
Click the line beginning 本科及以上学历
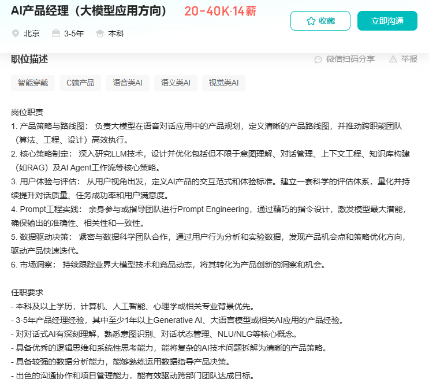(x=133, y=306)
